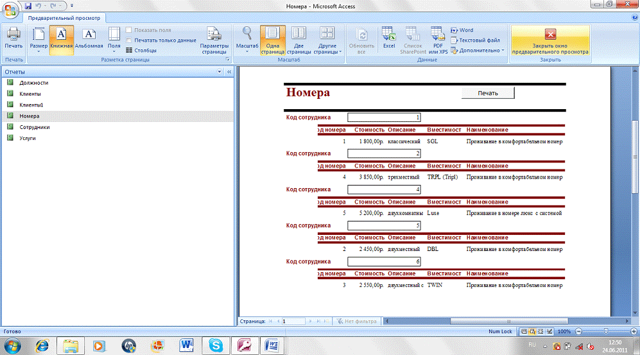This screenshot has height=355, width=640.
Task: Open Другие страницы dropdown
Action: 327,40
